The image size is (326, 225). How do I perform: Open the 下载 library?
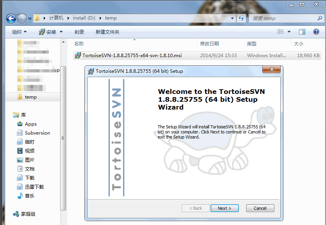click(30, 178)
